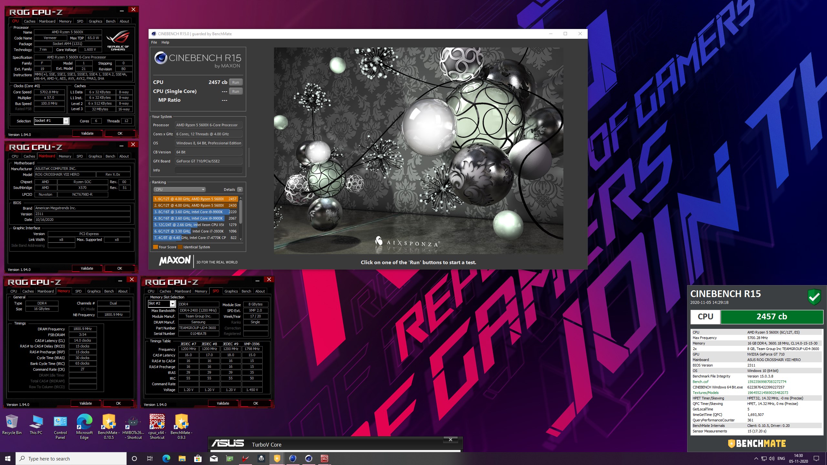Select the ranking row with score 2457
This screenshot has height=465, width=827.
(195, 199)
